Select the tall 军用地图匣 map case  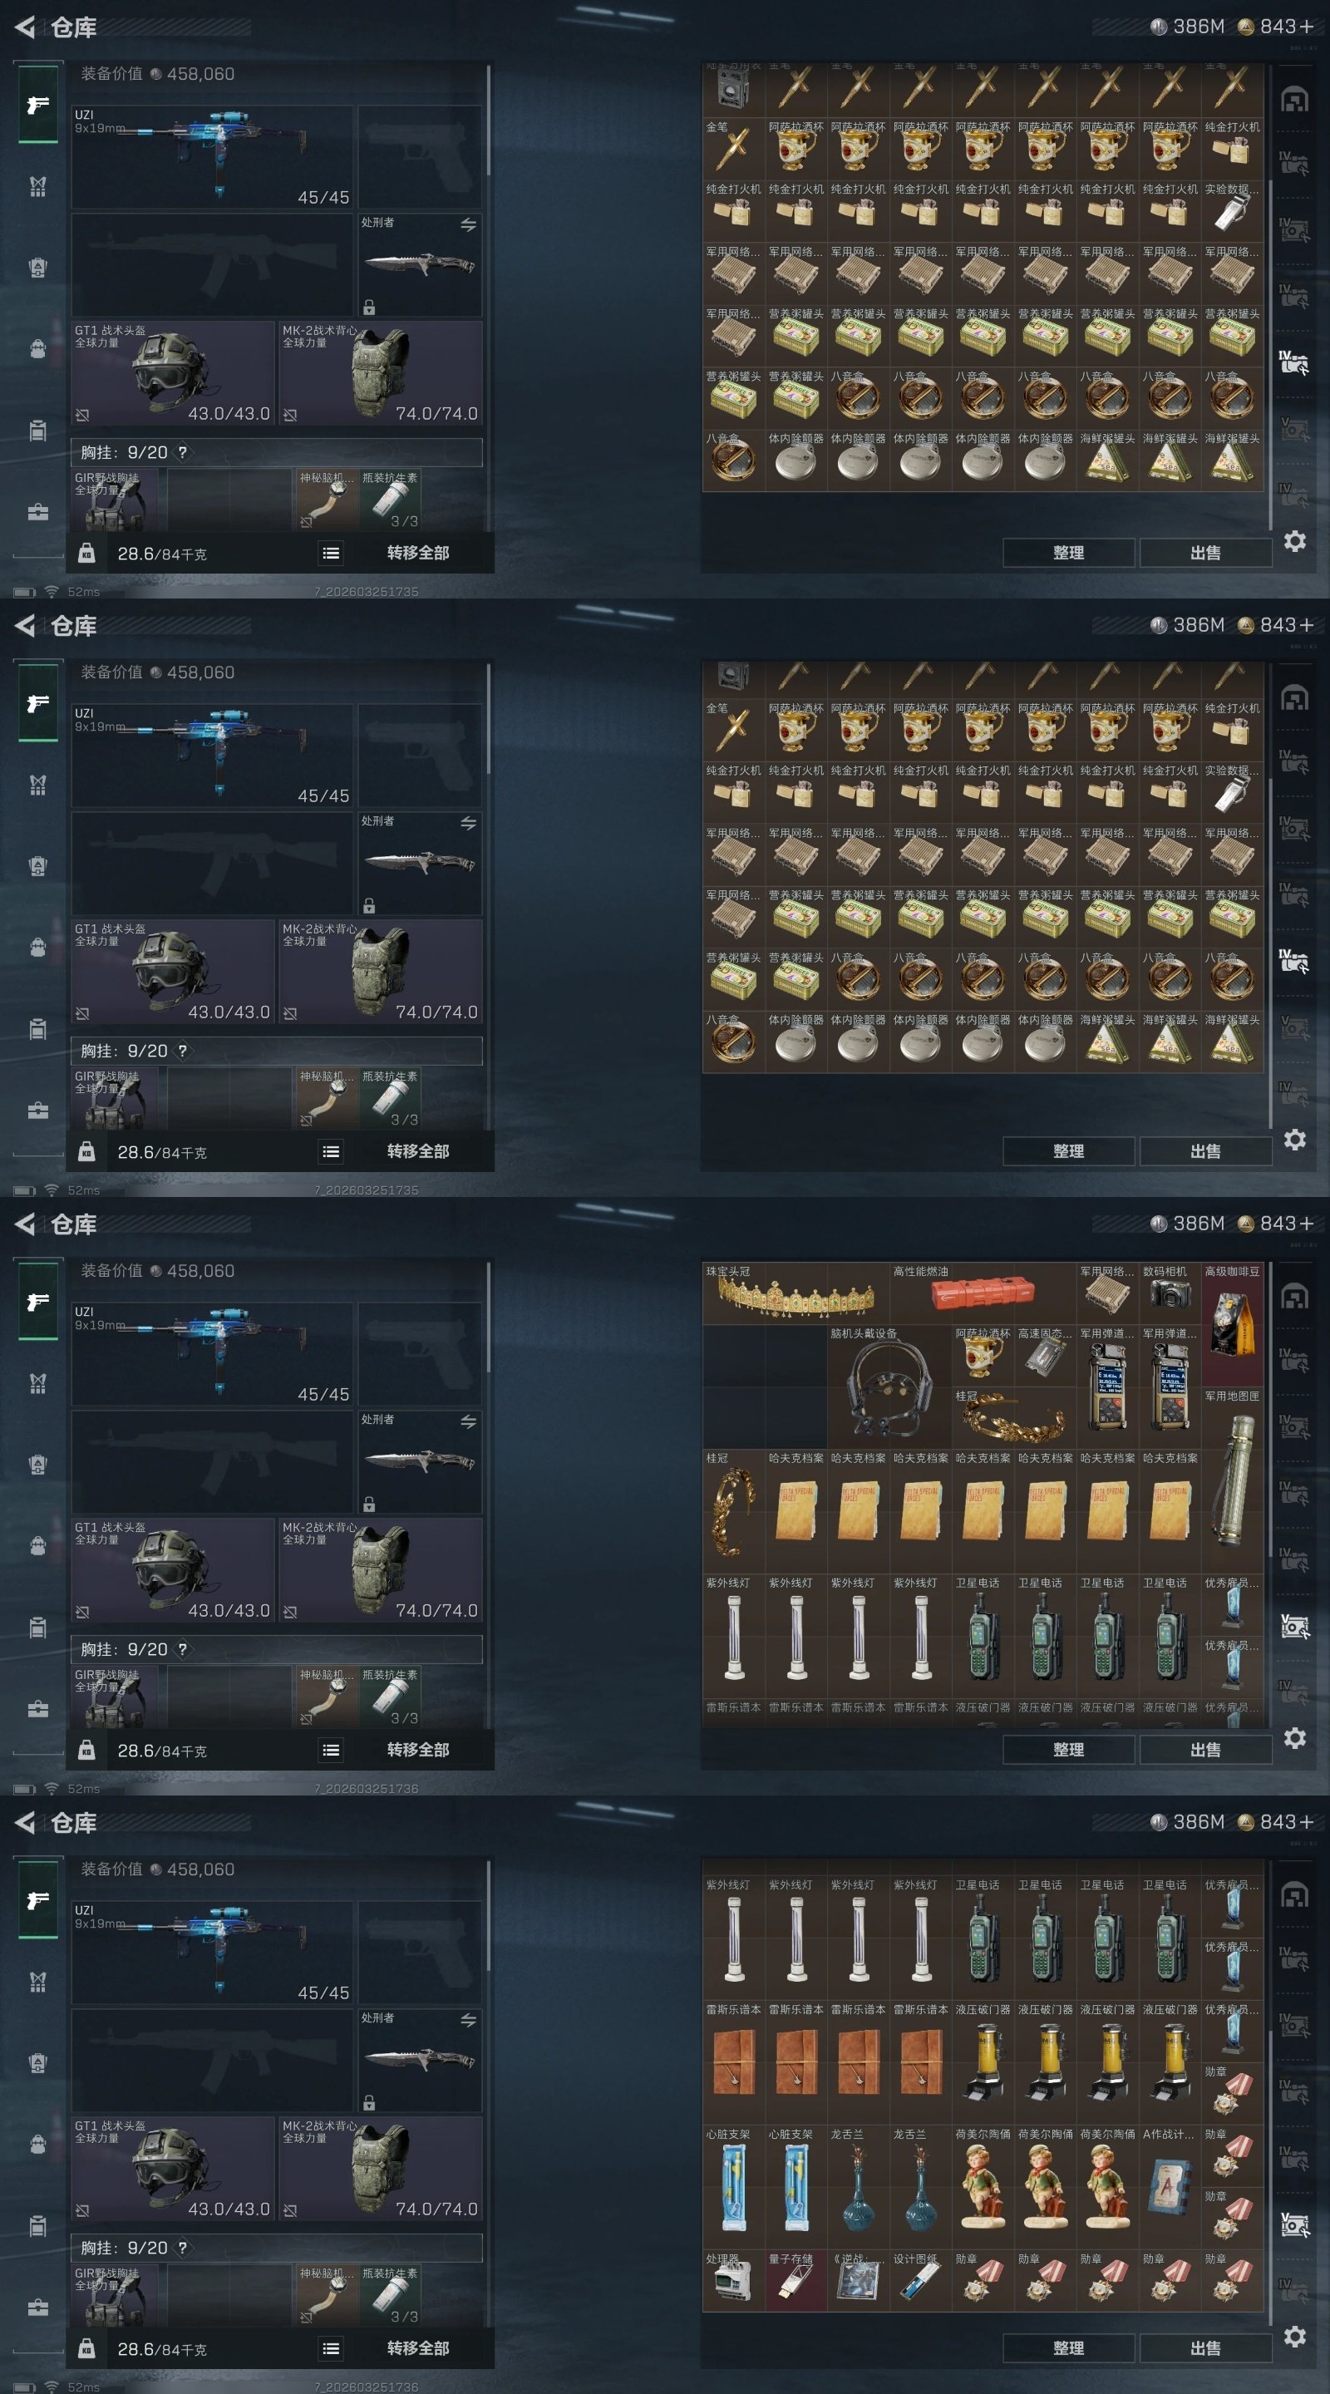pos(1233,1480)
